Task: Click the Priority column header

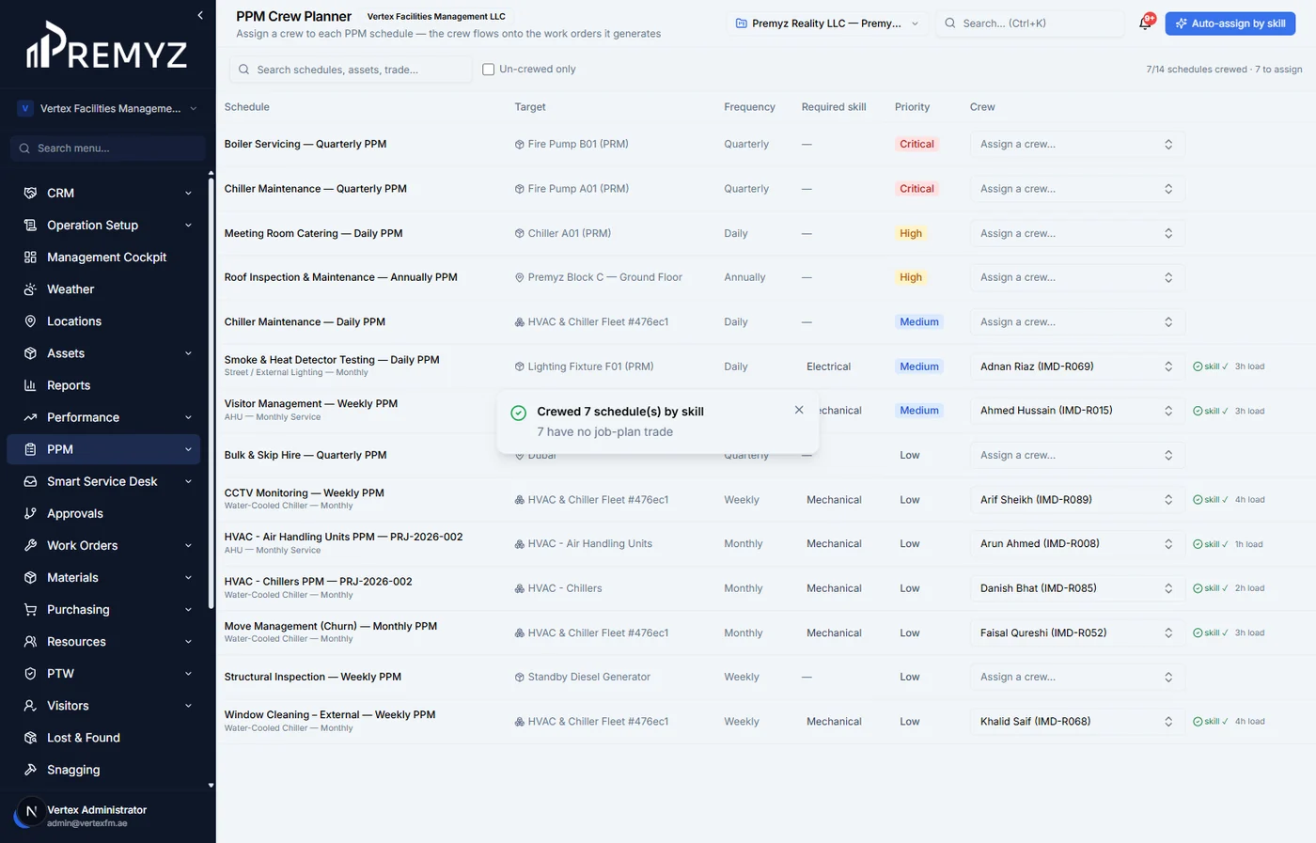Action: pyautogui.click(x=912, y=107)
